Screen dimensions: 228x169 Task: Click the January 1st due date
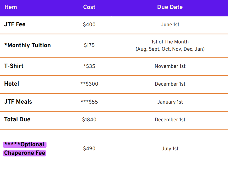tap(170, 102)
